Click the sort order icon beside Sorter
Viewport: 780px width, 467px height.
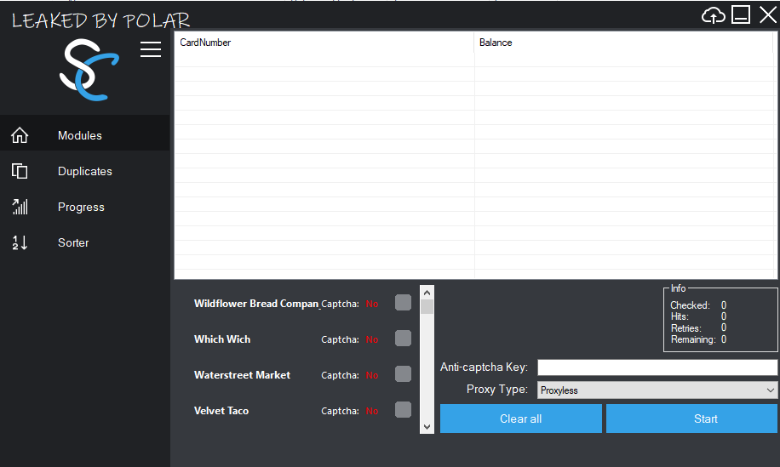click(20, 242)
